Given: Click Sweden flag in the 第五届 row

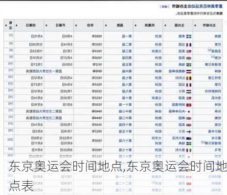Looking at the screenshot, I should (189, 65).
